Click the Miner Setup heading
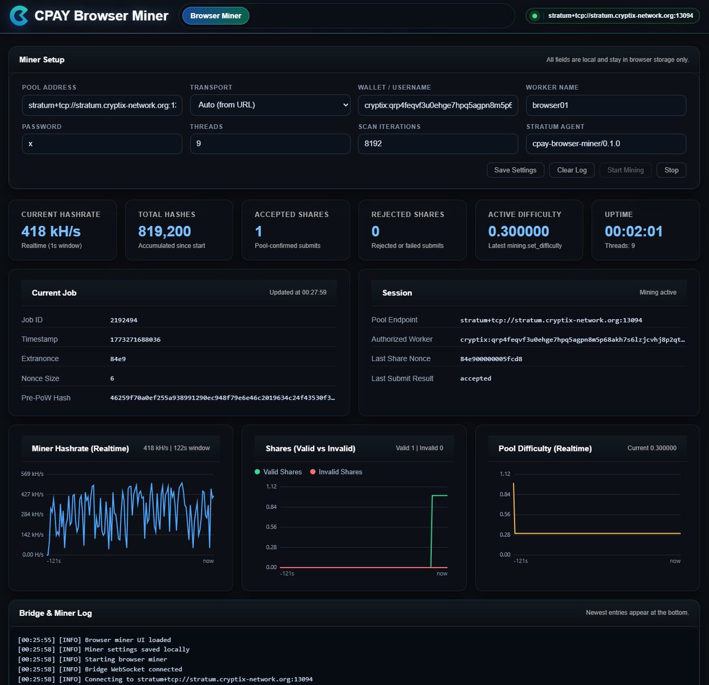 click(x=42, y=60)
